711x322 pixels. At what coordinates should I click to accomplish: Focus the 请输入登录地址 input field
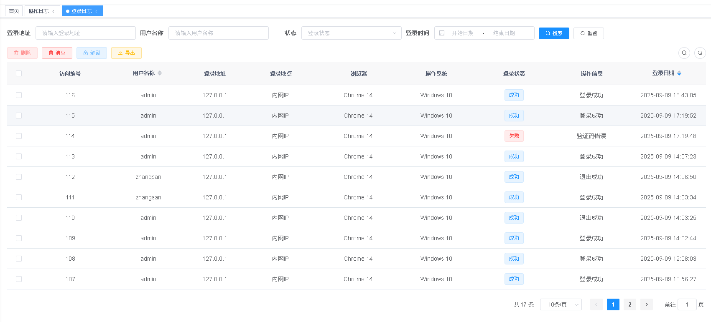point(86,33)
